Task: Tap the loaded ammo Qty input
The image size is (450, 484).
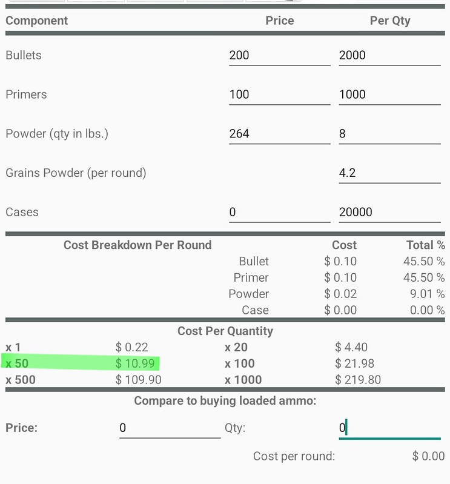Action: click(389, 428)
